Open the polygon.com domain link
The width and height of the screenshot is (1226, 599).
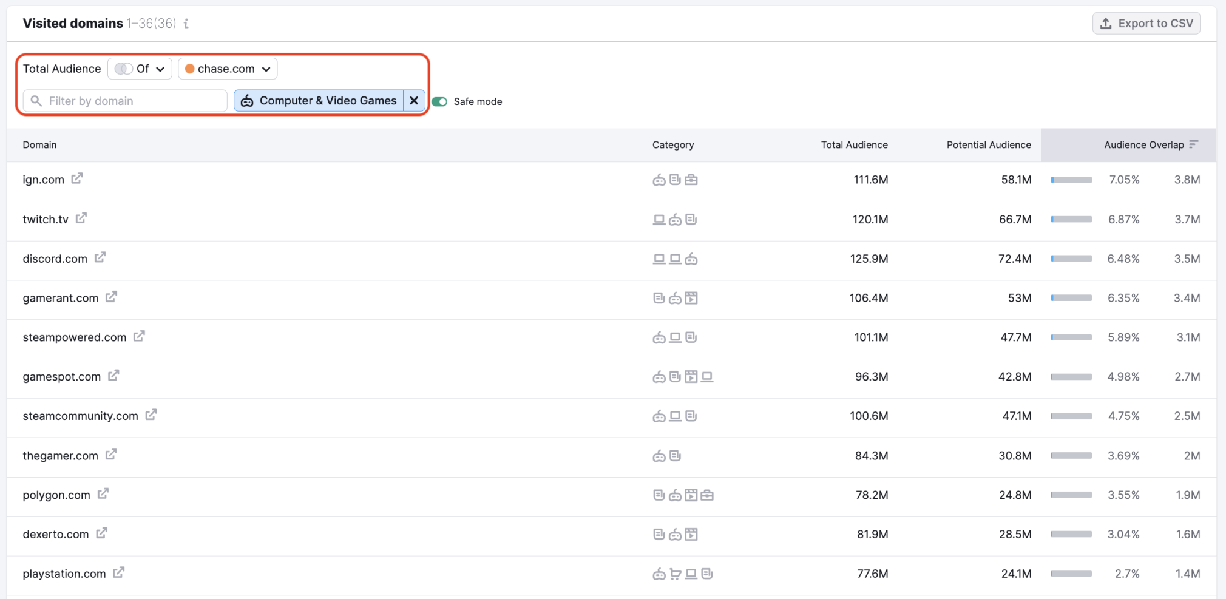coord(56,495)
